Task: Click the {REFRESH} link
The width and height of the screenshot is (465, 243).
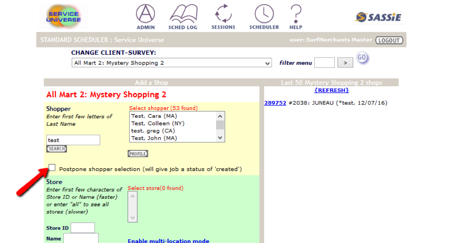Action: (331, 90)
